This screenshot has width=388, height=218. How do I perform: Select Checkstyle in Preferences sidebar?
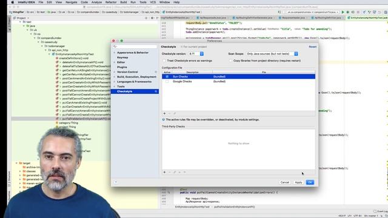pyautogui.click(x=135, y=91)
